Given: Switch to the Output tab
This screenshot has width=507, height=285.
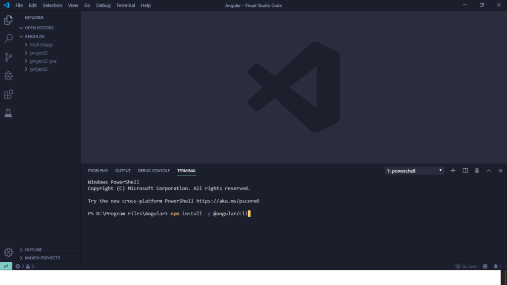Looking at the screenshot, I should point(123,171).
